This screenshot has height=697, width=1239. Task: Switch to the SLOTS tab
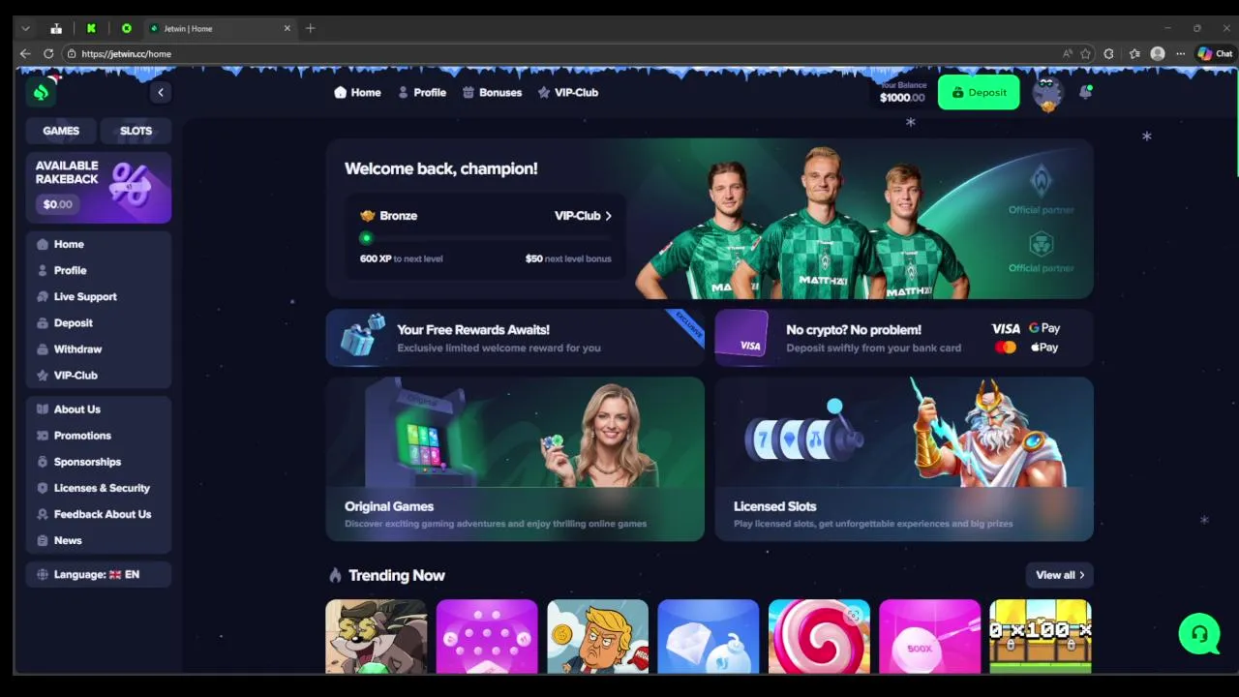136,131
